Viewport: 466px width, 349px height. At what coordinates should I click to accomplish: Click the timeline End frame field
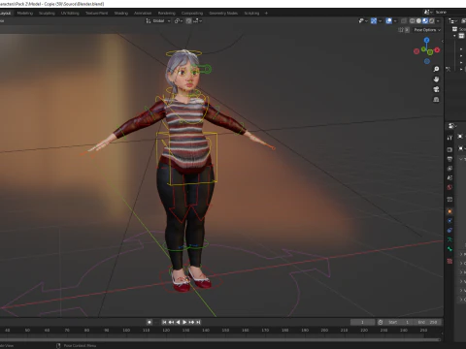pyautogui.click(x=427, y=322)
